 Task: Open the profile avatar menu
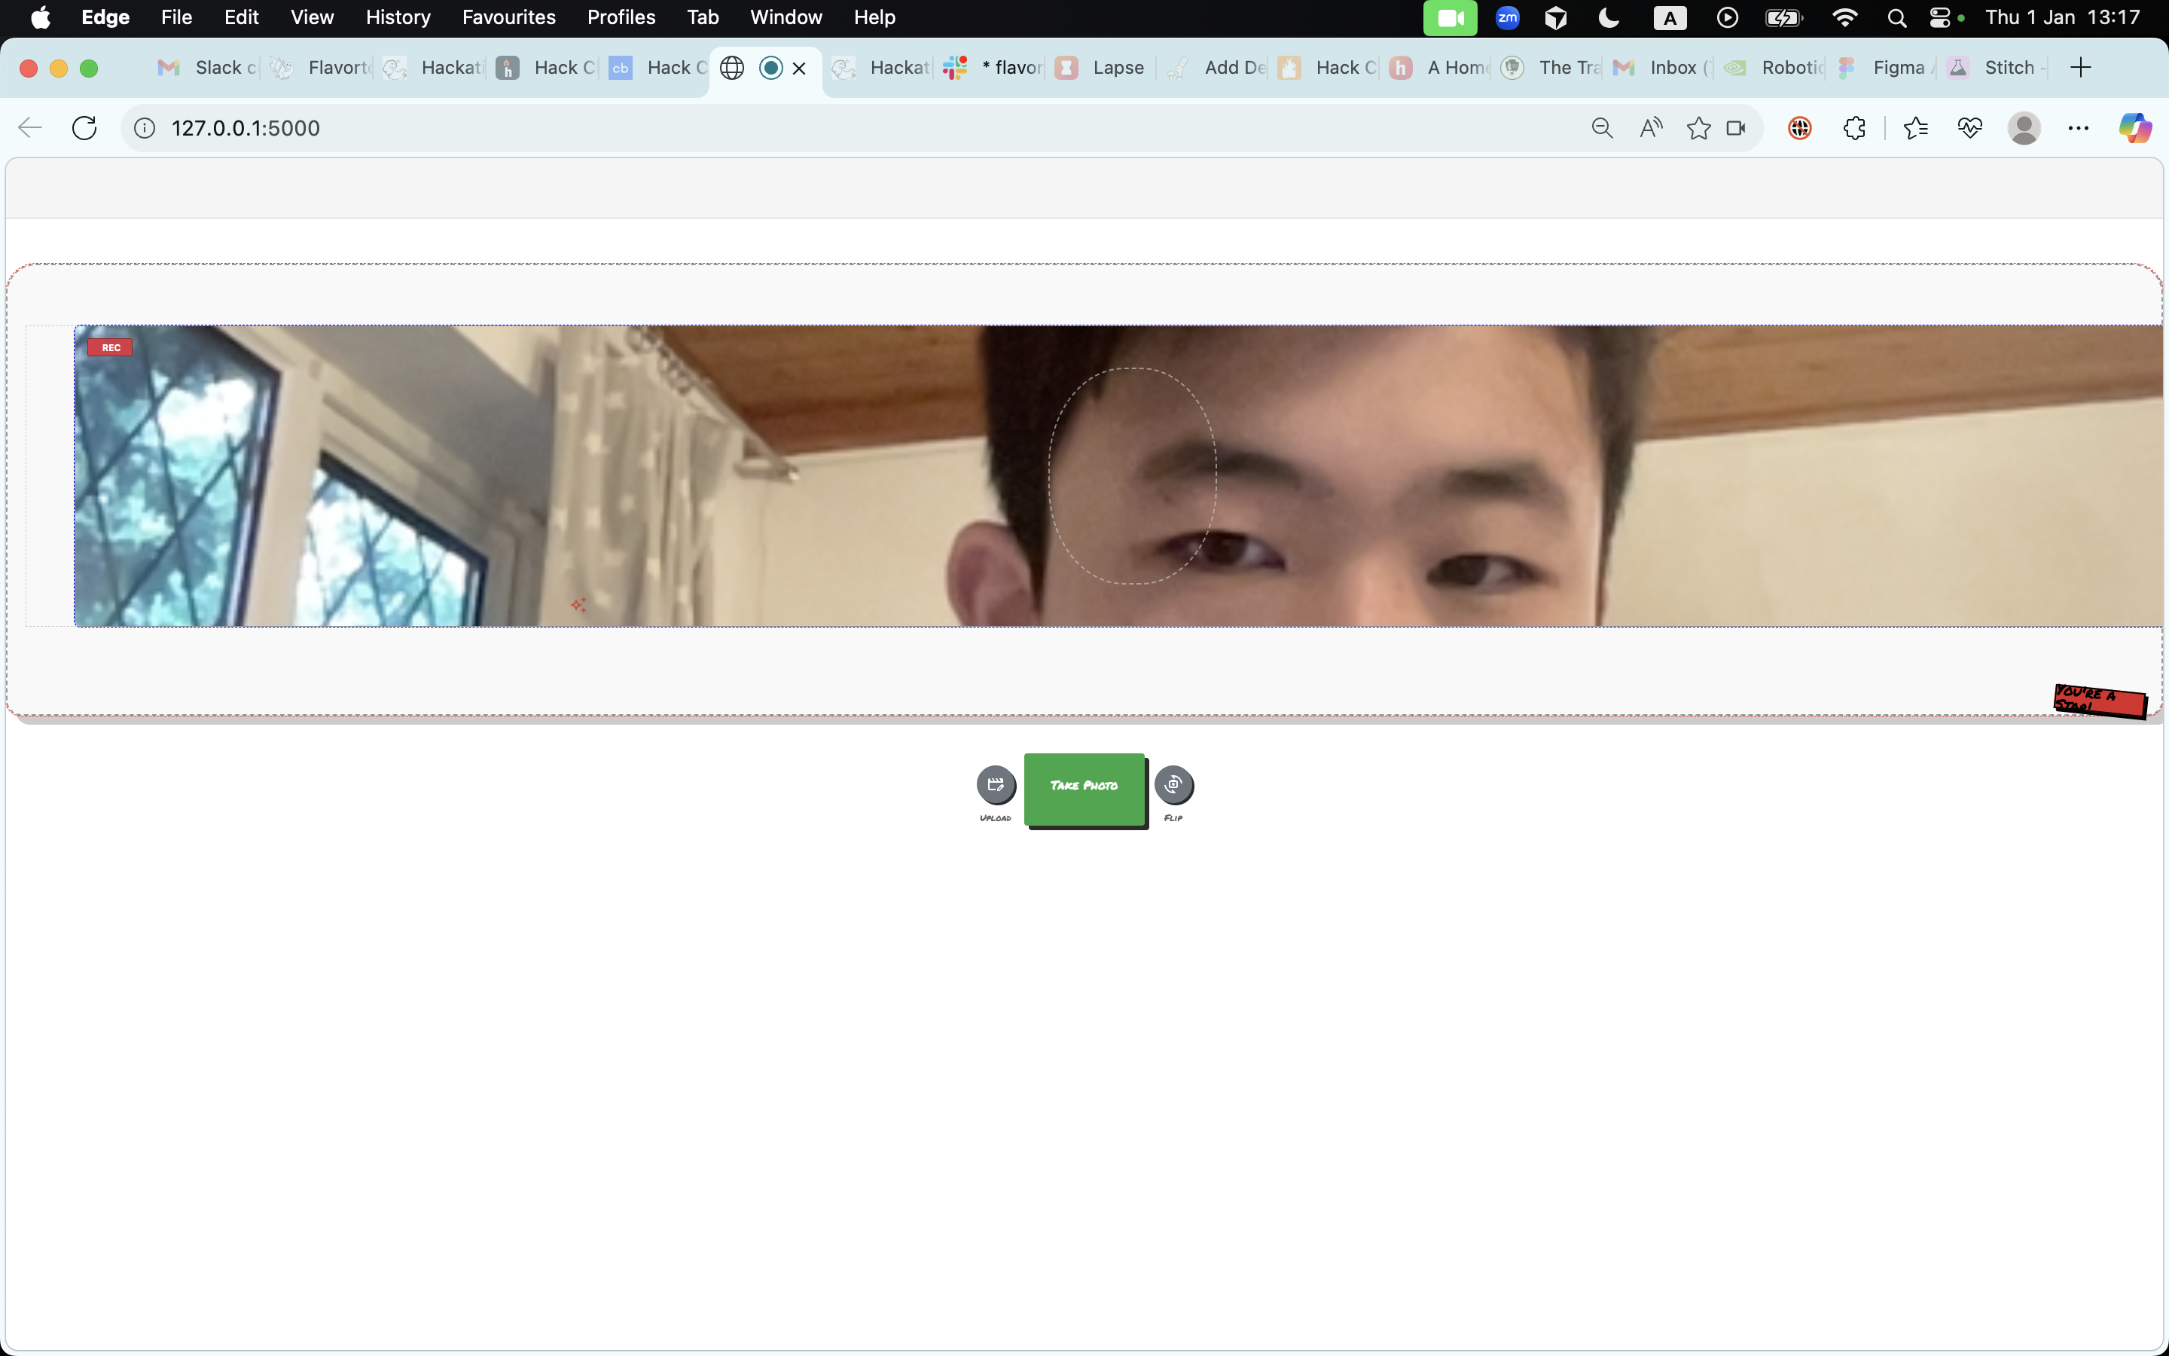click(2024, 128)
